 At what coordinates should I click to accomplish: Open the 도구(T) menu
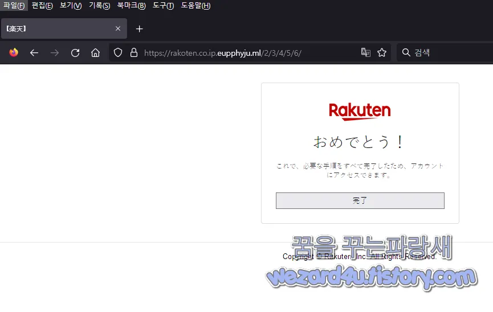point(163,5)
